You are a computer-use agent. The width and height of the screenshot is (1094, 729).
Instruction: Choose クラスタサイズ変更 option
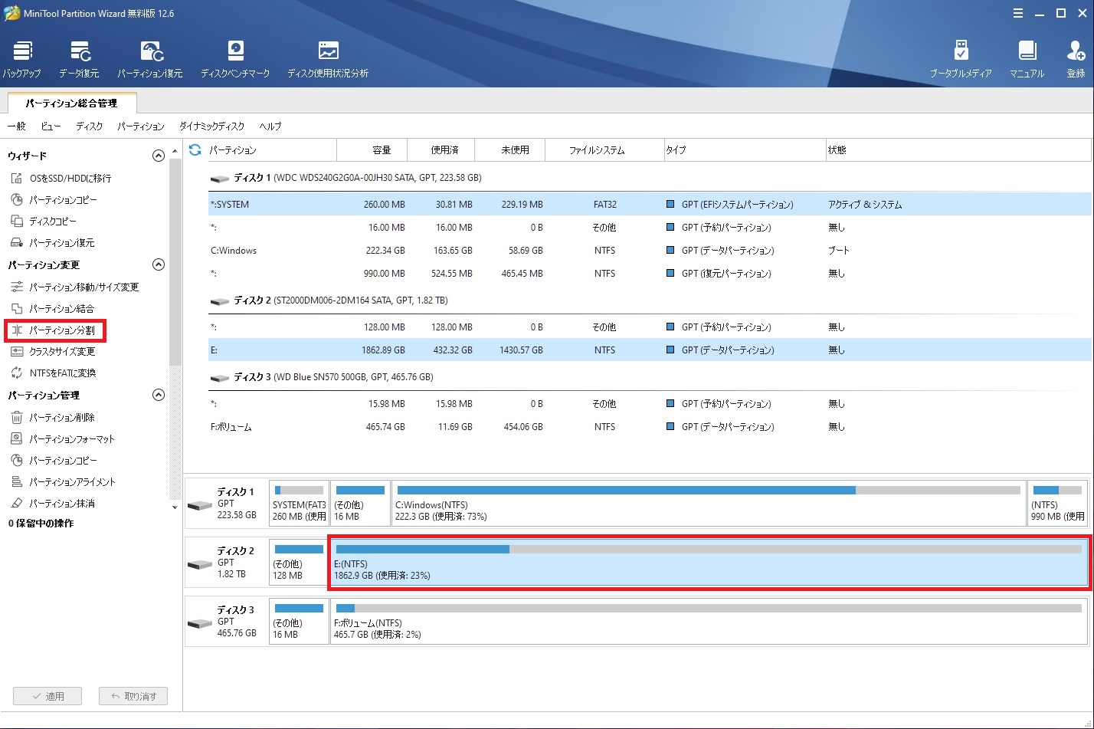point(53,351)
